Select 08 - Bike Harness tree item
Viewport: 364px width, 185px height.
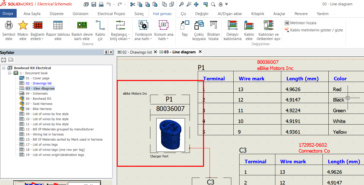[x=39, y=109]
